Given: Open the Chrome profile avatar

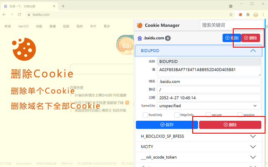Looking at the screenshot, I should pyautogui.click(x=256, y=15).
